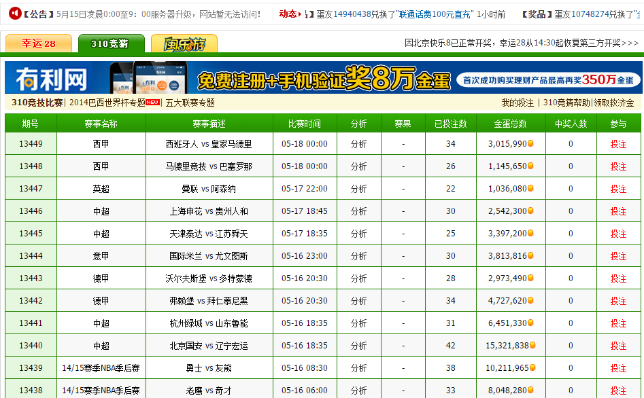Click user 14940438 in the news ticker

tap(352, 14)
